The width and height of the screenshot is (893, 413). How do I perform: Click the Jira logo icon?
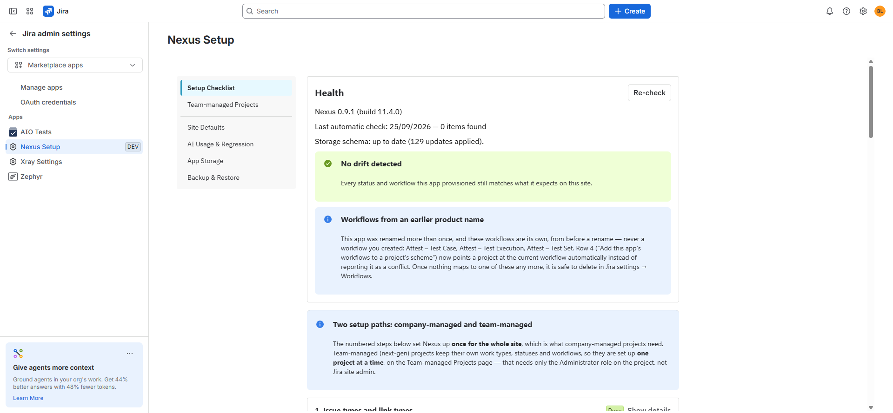48,11
